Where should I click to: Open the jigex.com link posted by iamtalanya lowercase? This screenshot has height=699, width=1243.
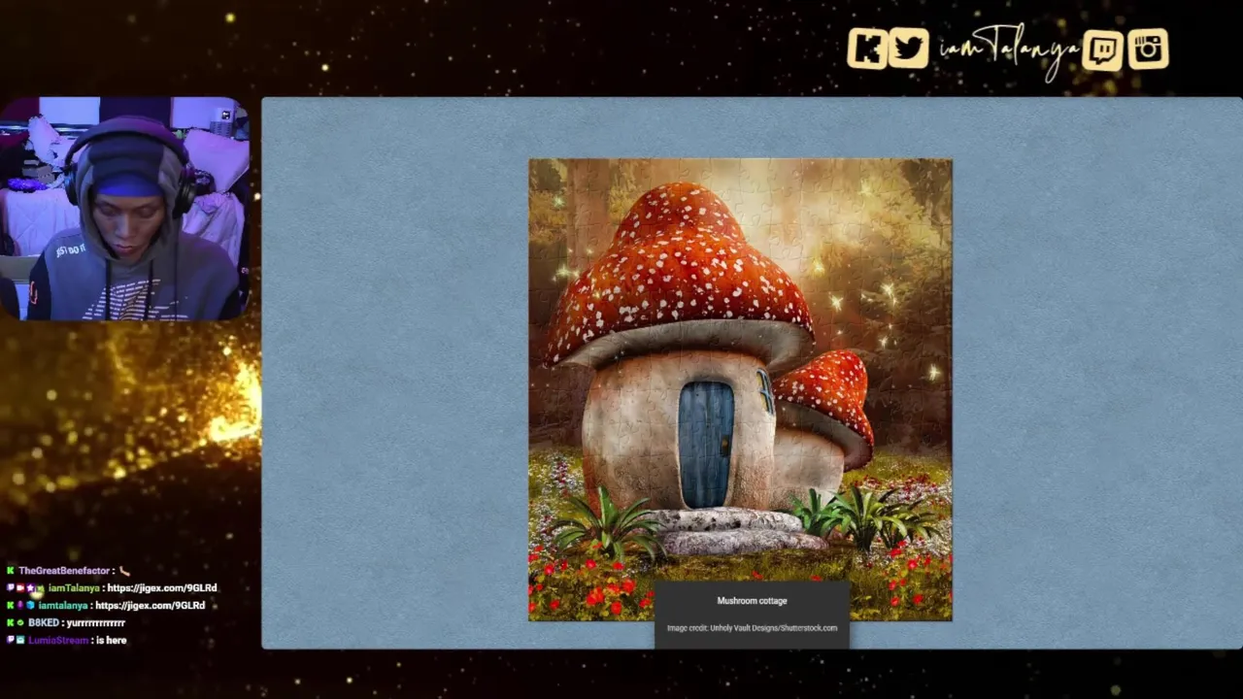point(150,606)
